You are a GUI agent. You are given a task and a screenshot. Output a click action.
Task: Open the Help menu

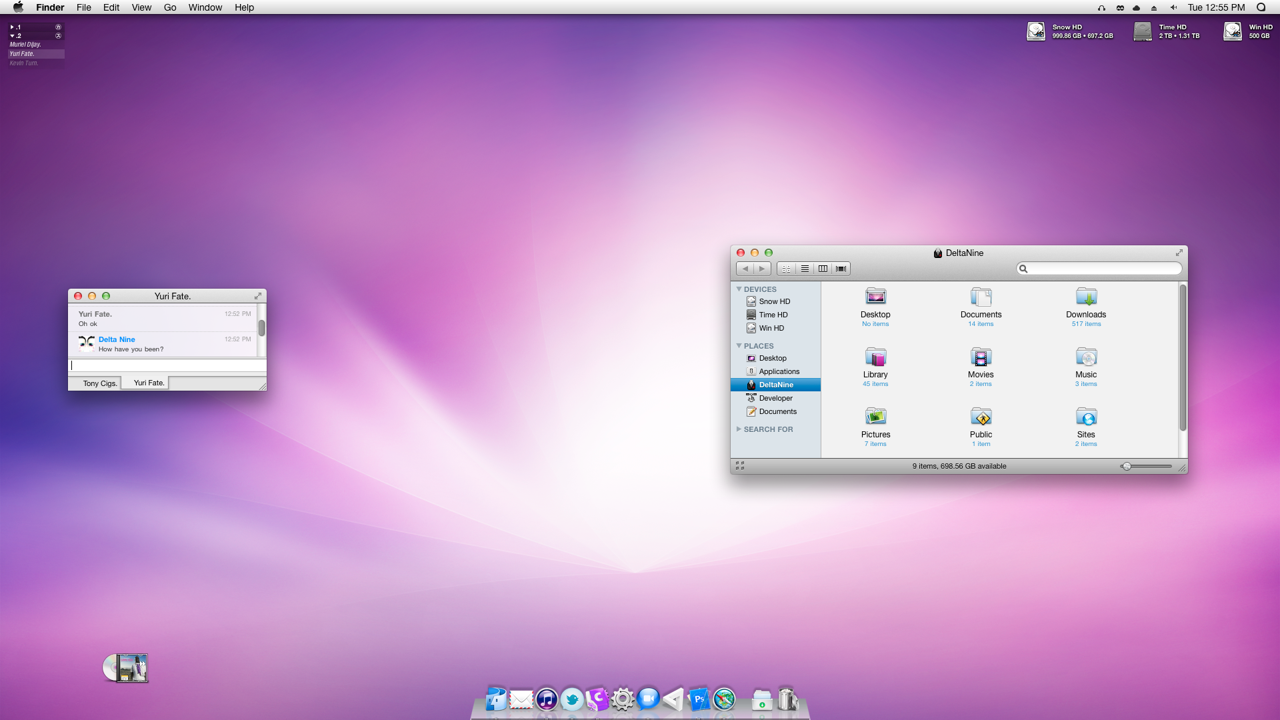coord(244,7)
